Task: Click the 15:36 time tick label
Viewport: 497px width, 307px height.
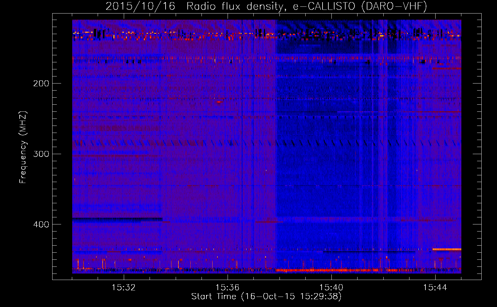Action: (x=228, y=287)
